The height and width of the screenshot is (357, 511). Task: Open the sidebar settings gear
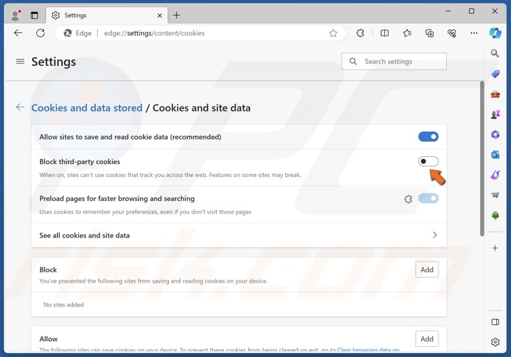tap(495, 342)
